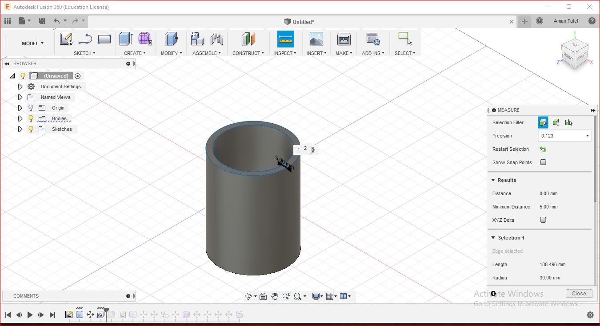Select the Press Pull tool
This screenshot has height=326, width=600.
point(171,39)
